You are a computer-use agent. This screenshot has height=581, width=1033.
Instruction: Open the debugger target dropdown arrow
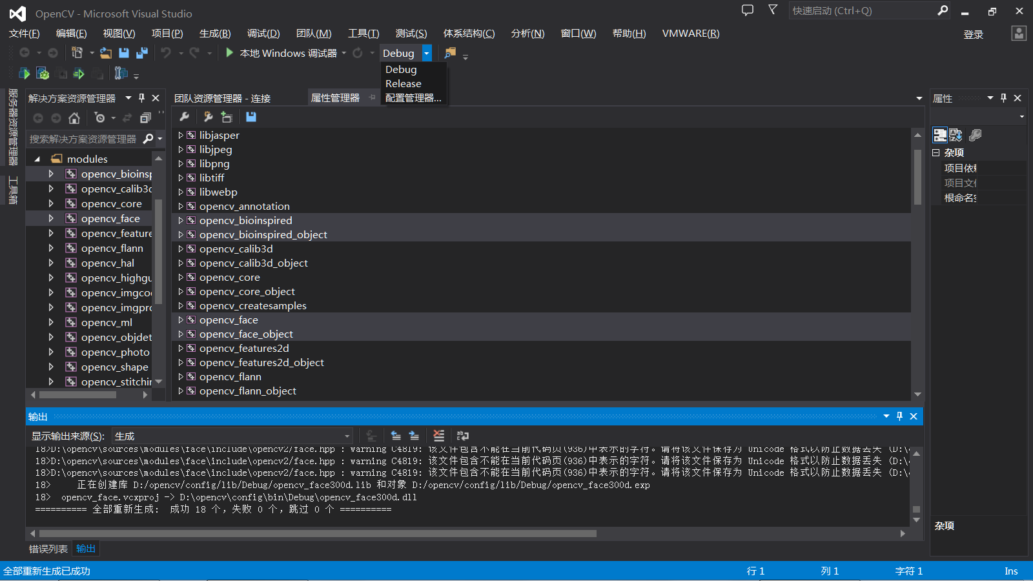click(x=343, y=53)
